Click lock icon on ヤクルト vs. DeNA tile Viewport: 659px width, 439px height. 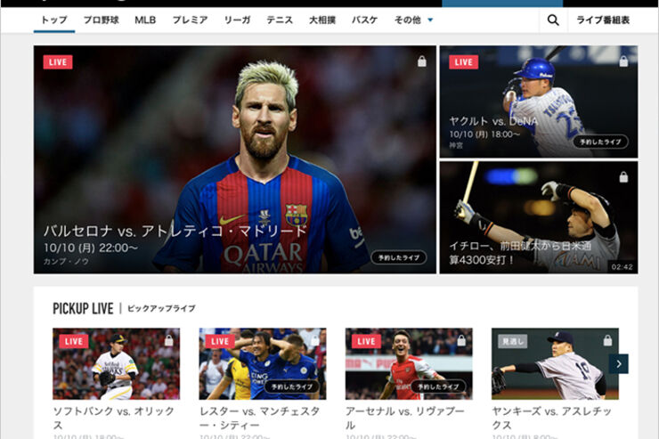[623, 61]
